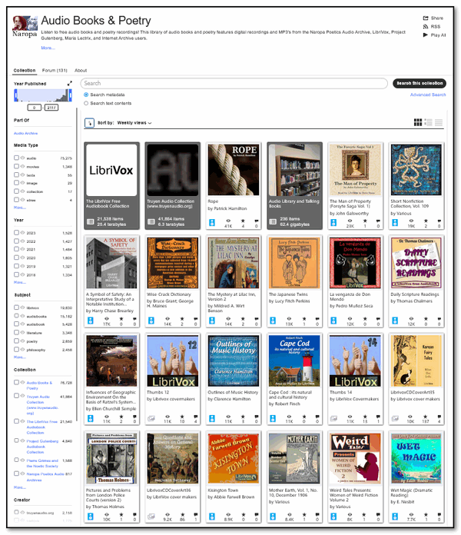Check the audio media type checkbox
Screen dimensions: 461x535
pos(16,158)
